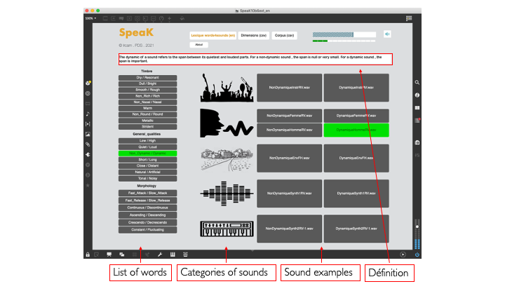This screenshot has width=505, height=284.
Task: Open the images browser icon
Action: [88, 134]
